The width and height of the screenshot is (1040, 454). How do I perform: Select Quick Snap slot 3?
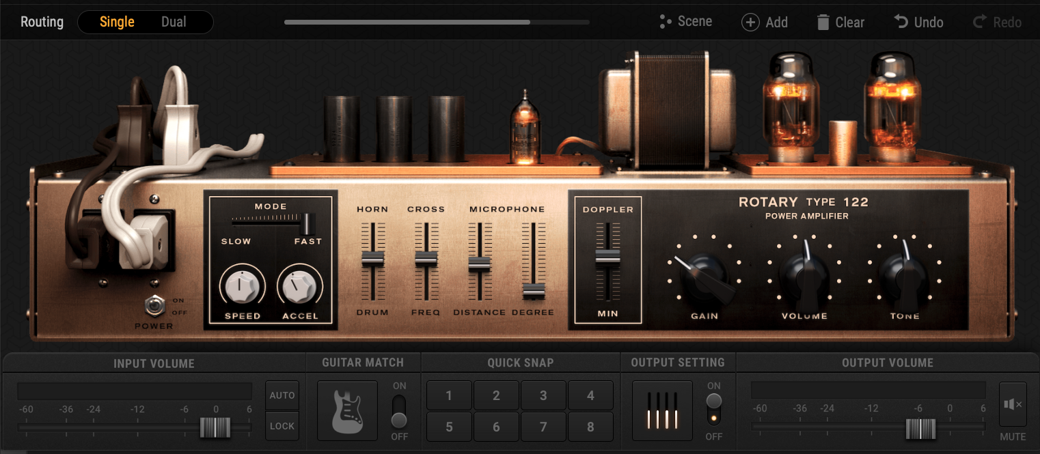coord(543,395)
